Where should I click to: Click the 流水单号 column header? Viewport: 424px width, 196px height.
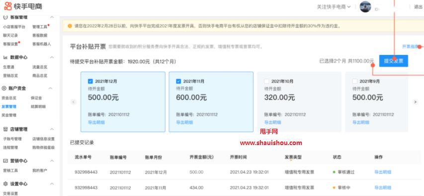pos(83,157)
